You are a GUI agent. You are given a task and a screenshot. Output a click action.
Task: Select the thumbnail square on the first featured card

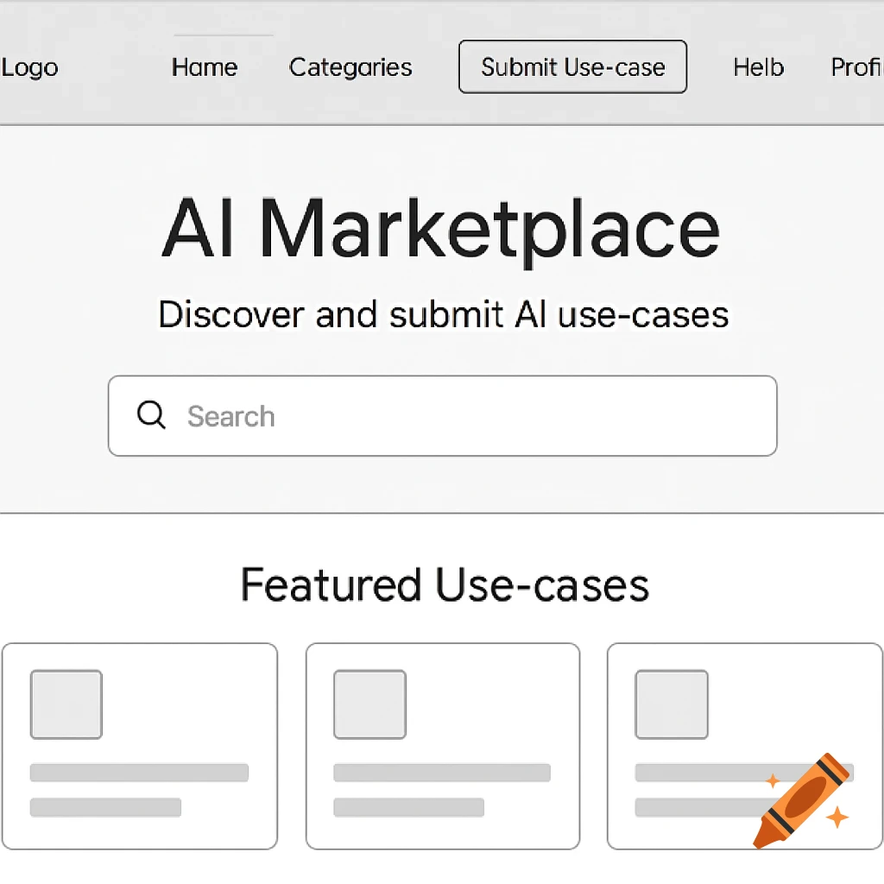point(66,704)
